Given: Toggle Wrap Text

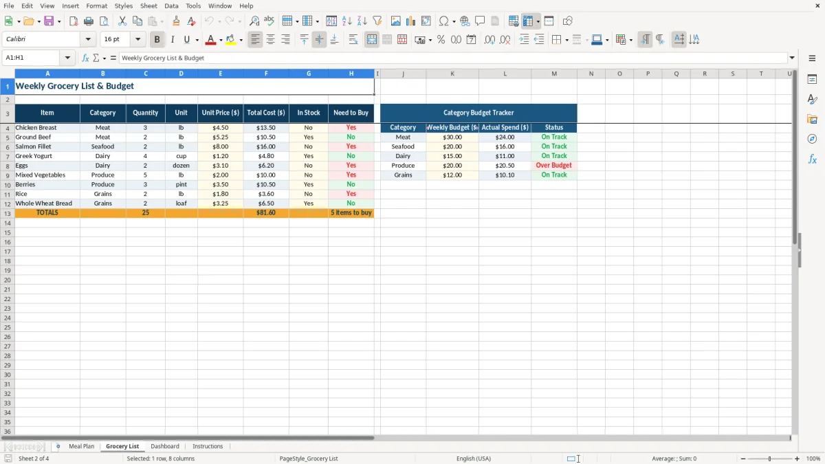Looking at the screenshot, I should coord(353,40).
